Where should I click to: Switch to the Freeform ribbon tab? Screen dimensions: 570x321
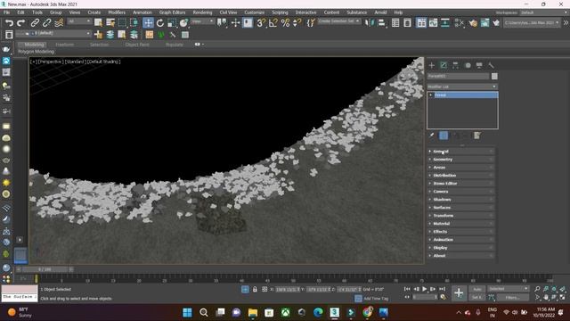click(65, 45)
